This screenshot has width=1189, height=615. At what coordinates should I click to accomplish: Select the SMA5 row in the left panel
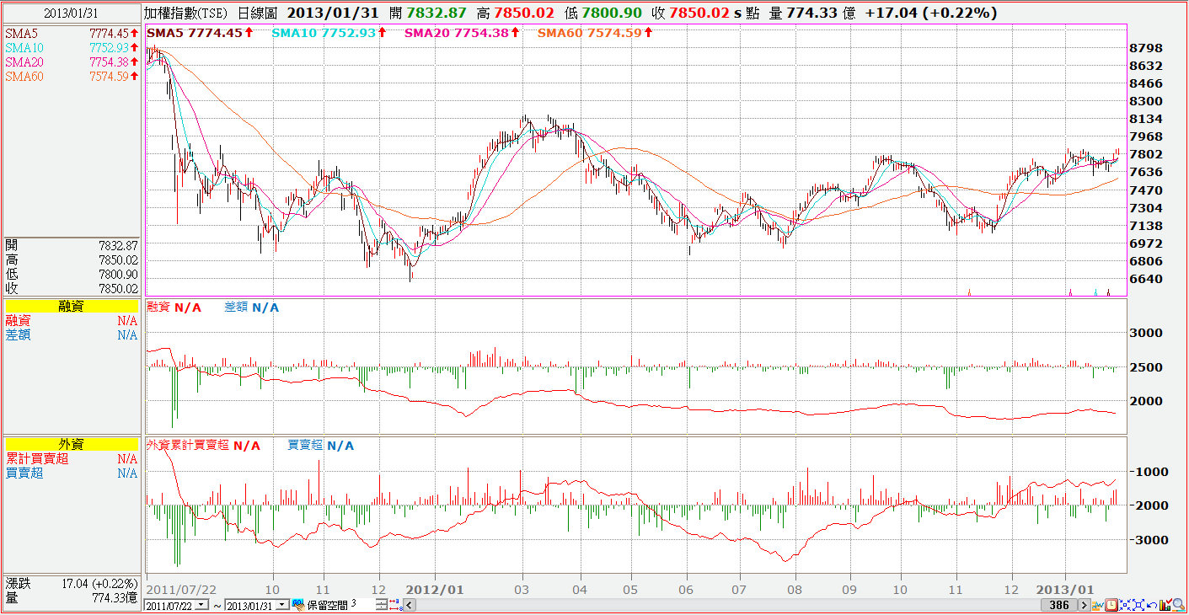pyautogui.click(x=71, y=33)
